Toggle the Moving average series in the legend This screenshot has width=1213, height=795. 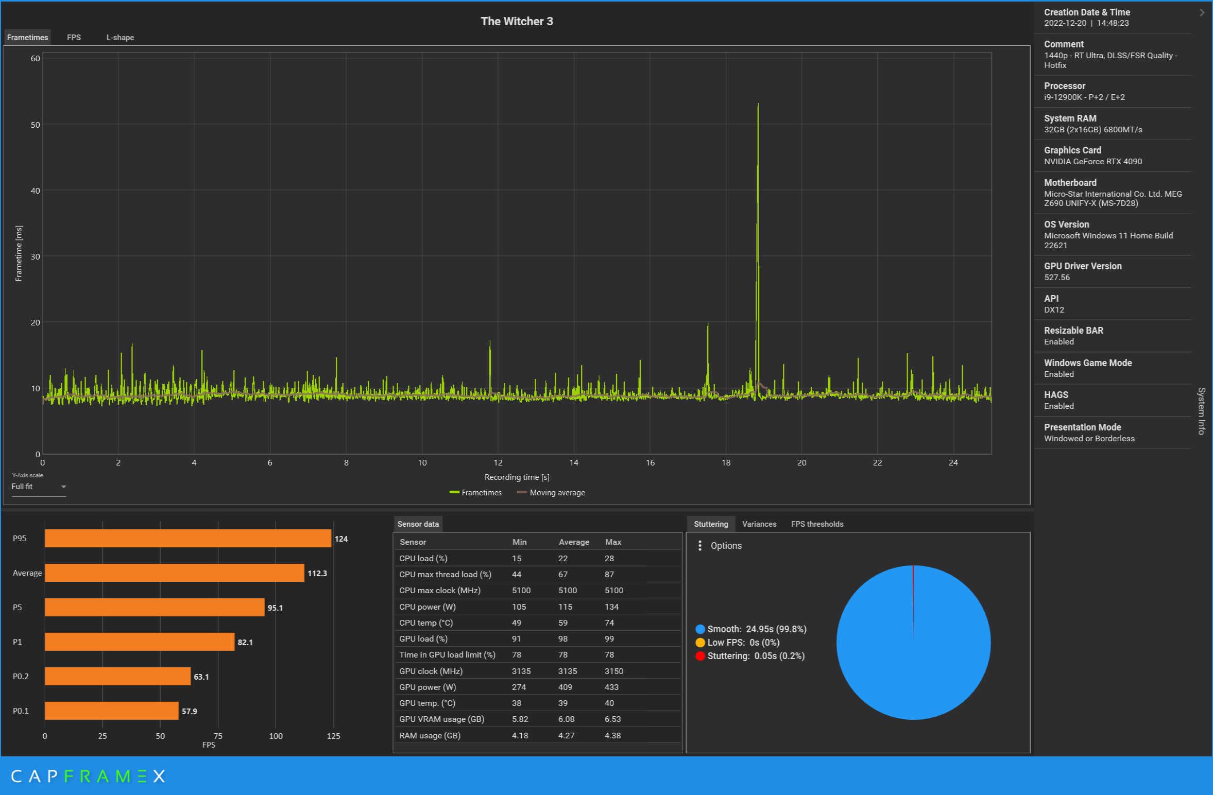click(x=551, y=493)
